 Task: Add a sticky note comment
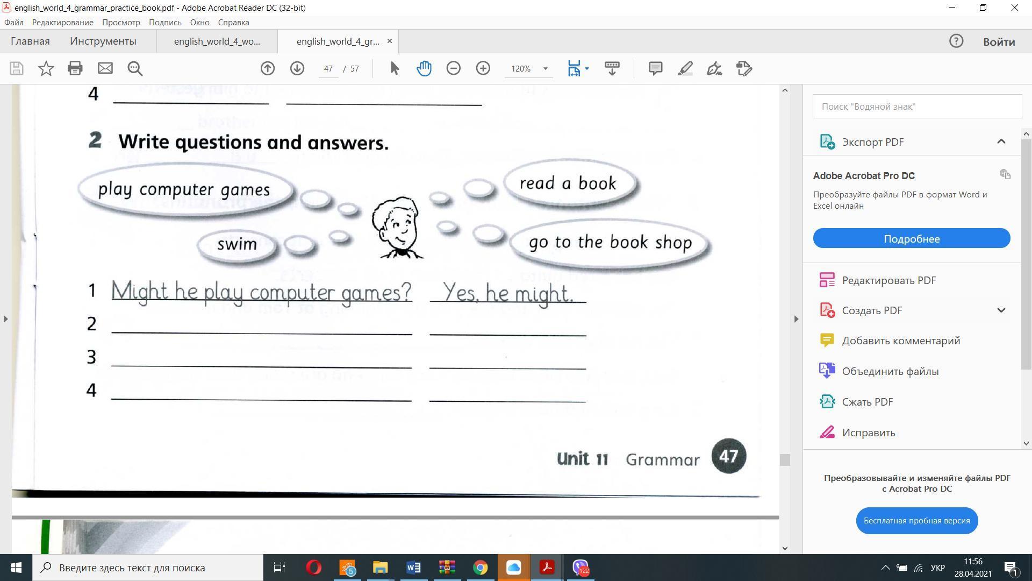pyautogui.click(x=655, y=68)
